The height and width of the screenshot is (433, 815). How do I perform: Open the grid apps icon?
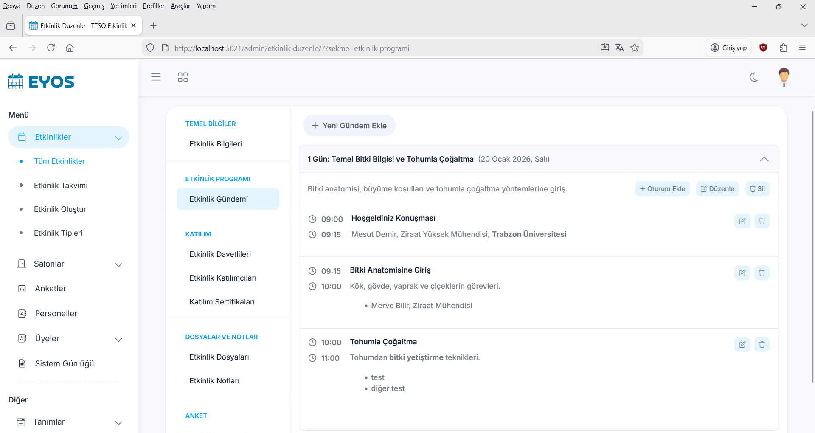click(x=183, y=77)
